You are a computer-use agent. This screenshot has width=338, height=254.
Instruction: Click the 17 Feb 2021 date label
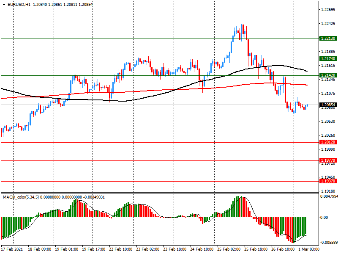[x=12, y=249]
